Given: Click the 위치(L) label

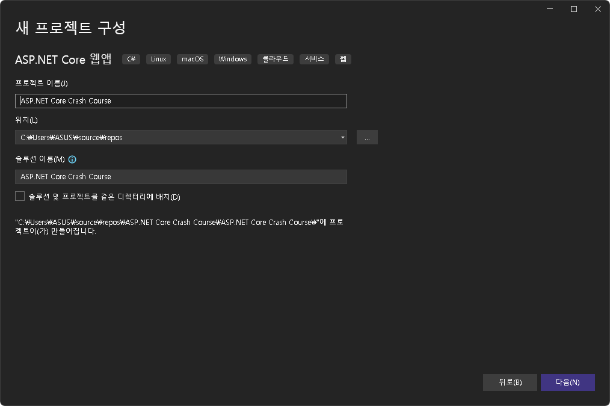Looking at the screenshot, I should coord(26,120).
